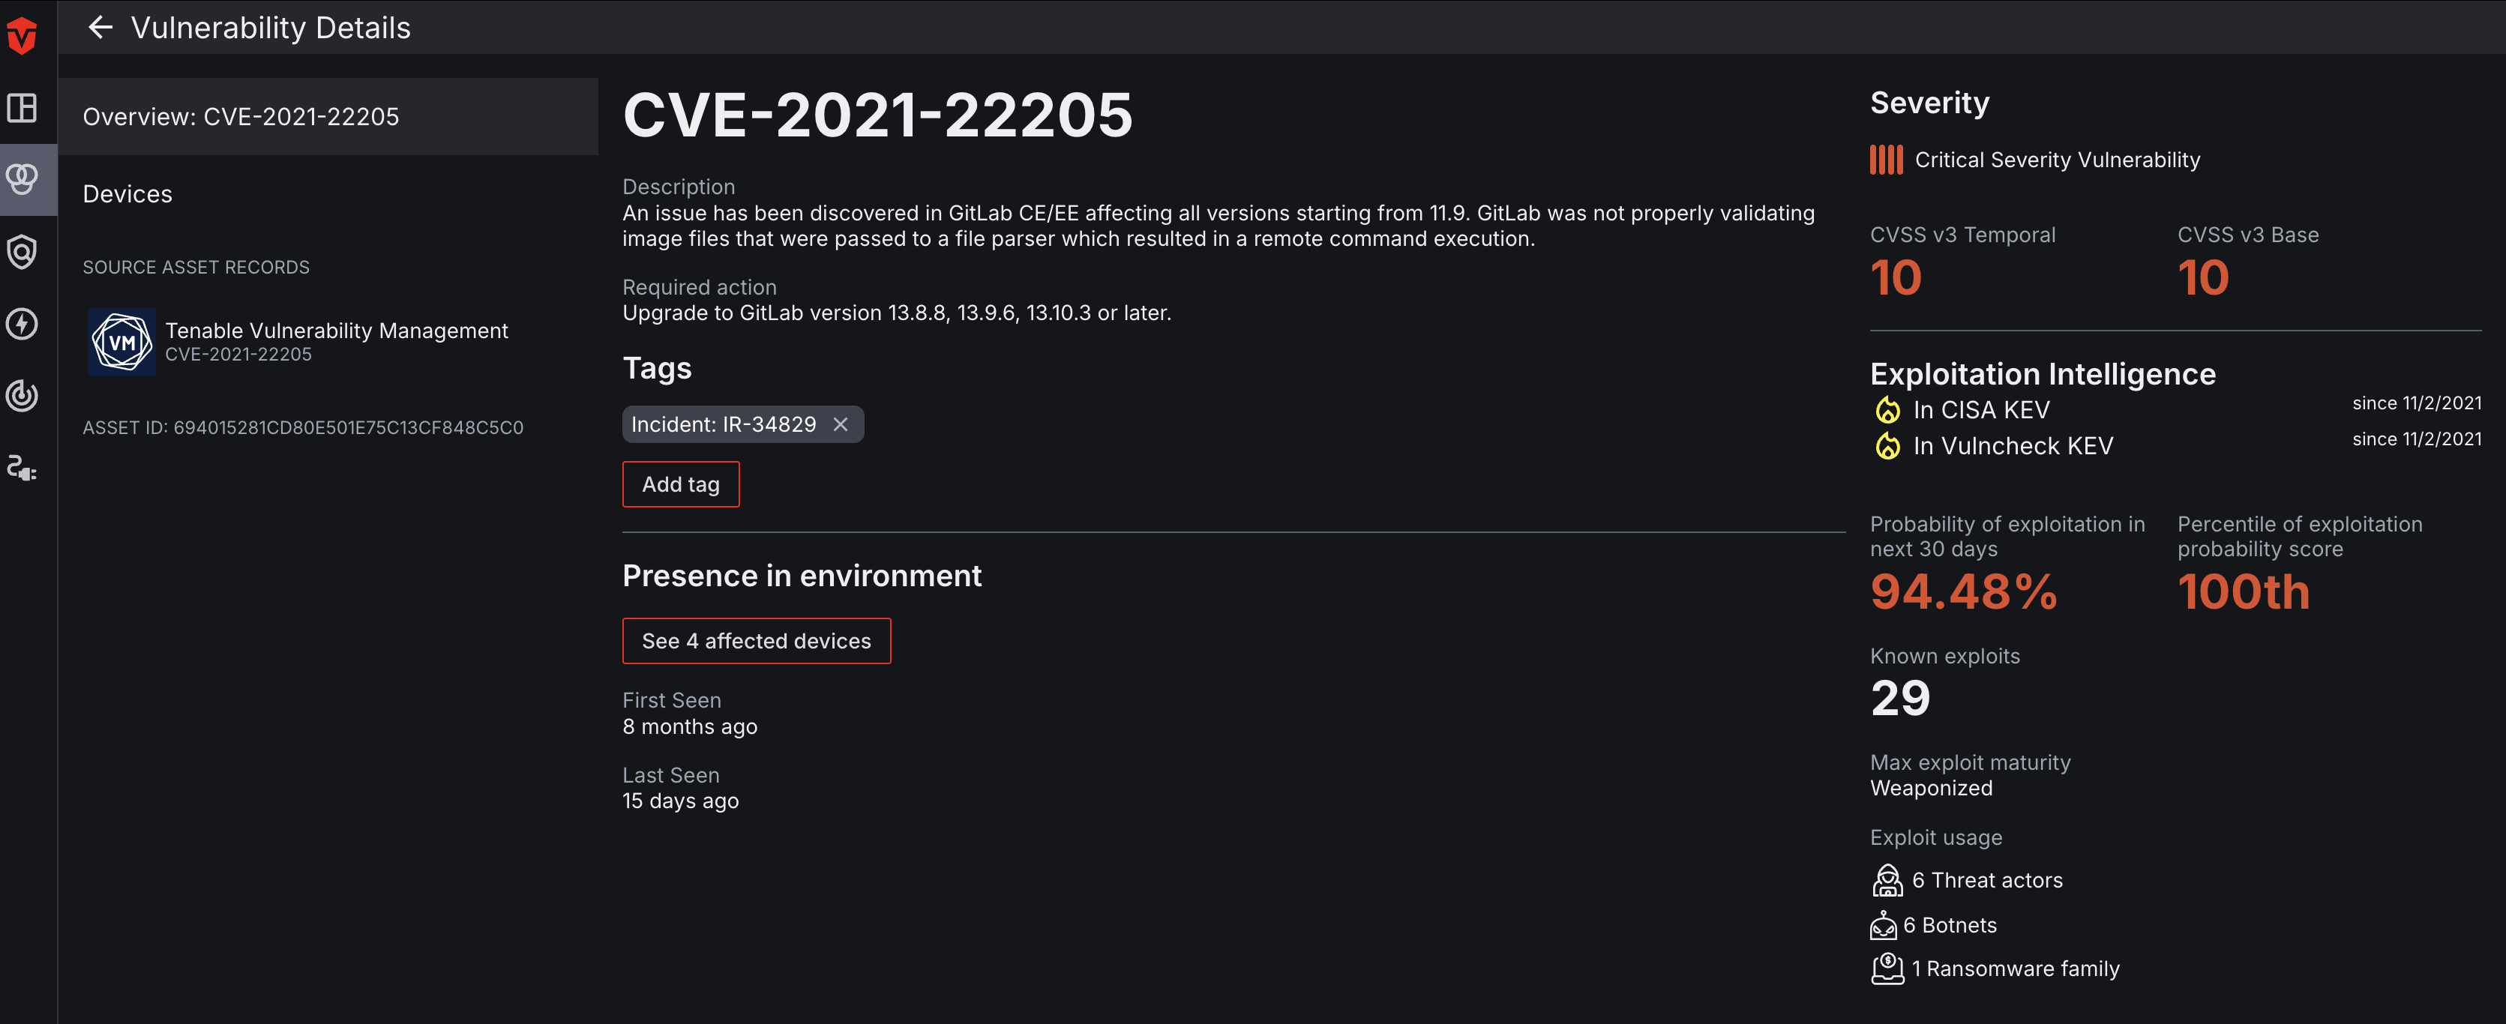Open the radar detections section in sidebar
This screenshot has width=2506, height=1024.
pyautogui.click(x=22, y=396)
